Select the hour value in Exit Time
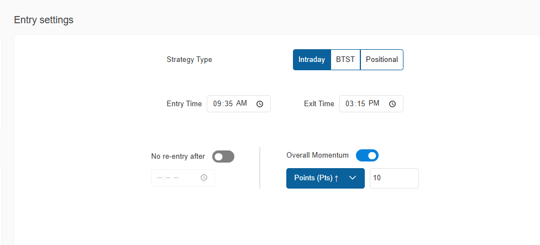Screen dimensions: 540x245 click(350, 104)
